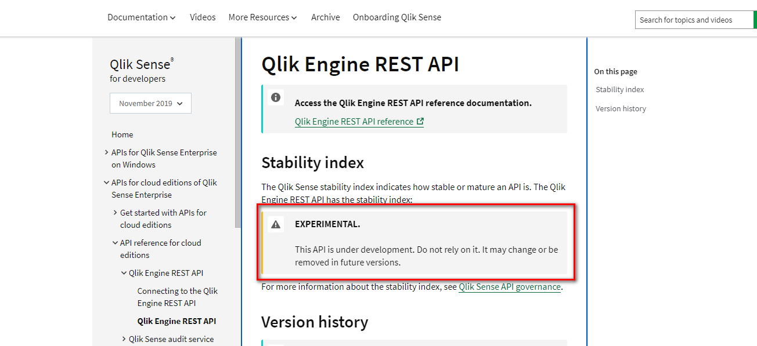Screen dimensions: 757x346
Task: Open the Archive menu item
Action: 325,17
